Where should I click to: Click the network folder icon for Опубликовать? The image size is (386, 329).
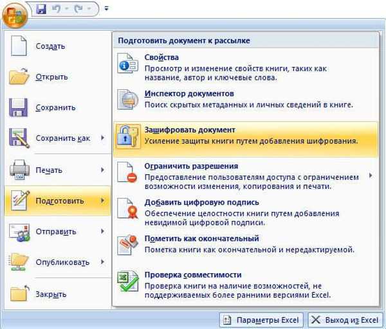(x=19, y=262)
